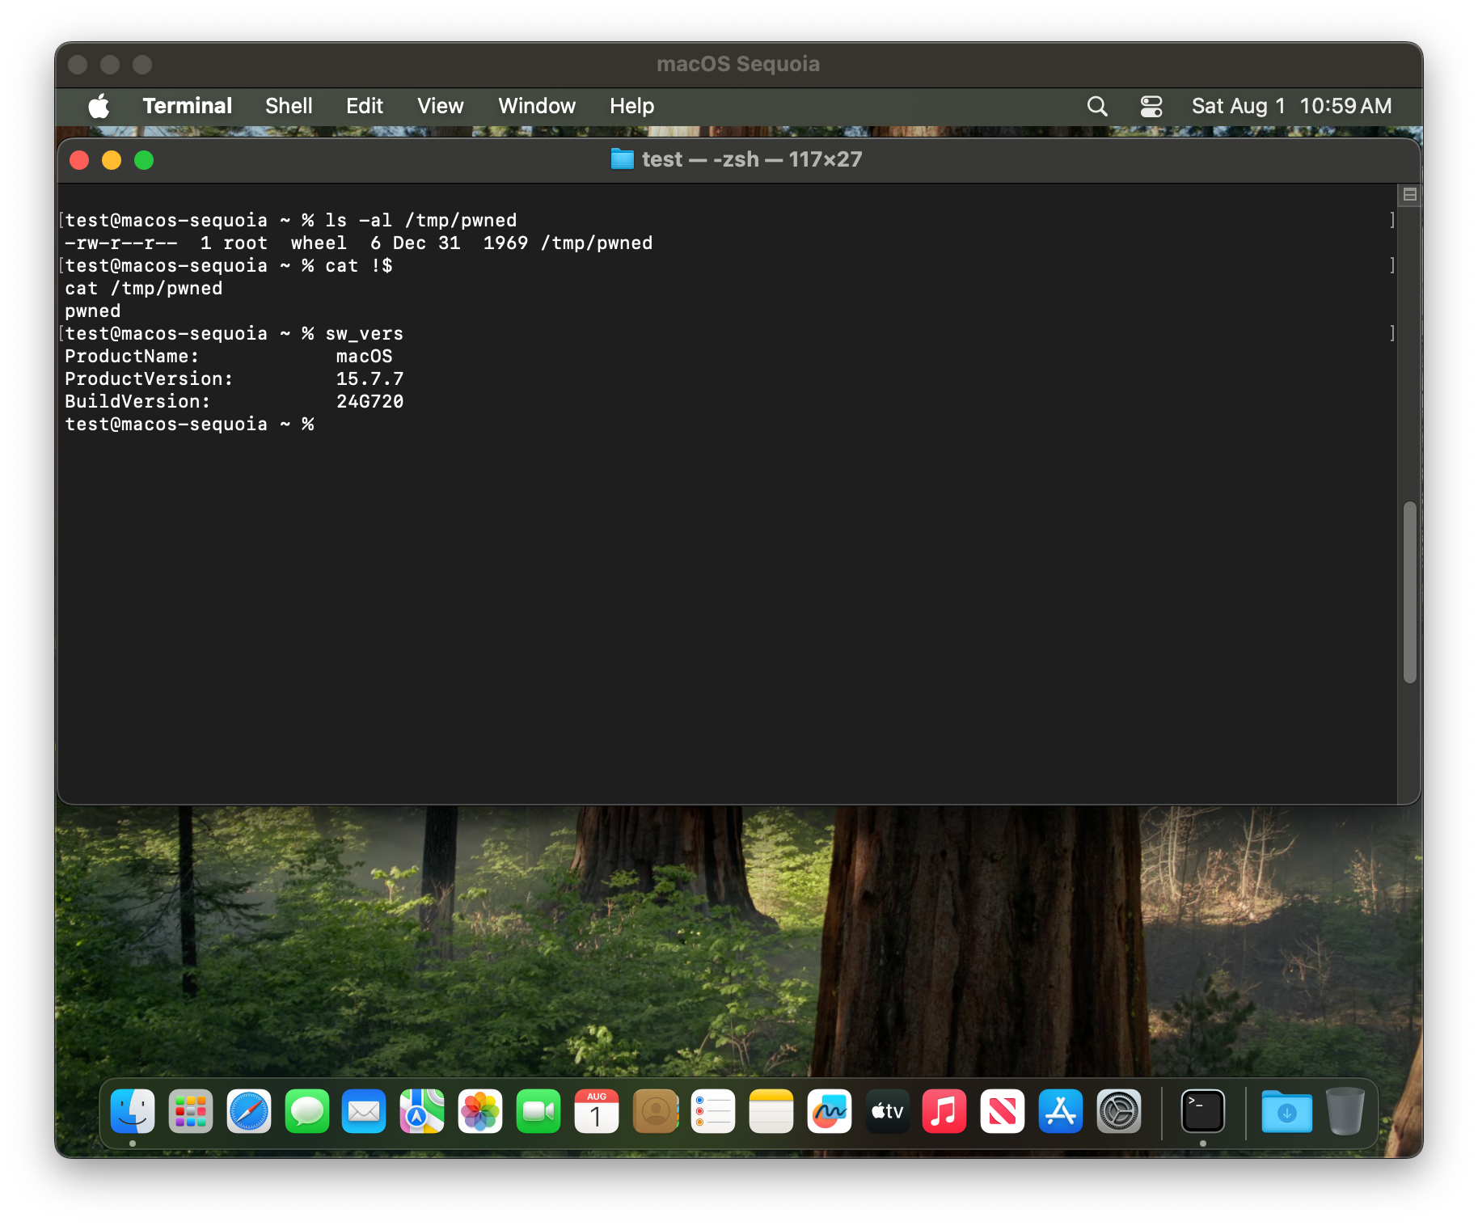Screen dimensions: 1478x1226
Task: Open the Edit menu
Action: [365, 106]
